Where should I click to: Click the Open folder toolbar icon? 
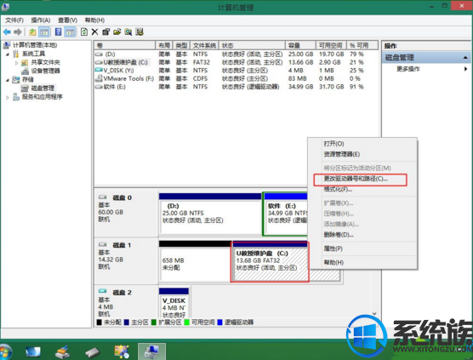(117, 31)
